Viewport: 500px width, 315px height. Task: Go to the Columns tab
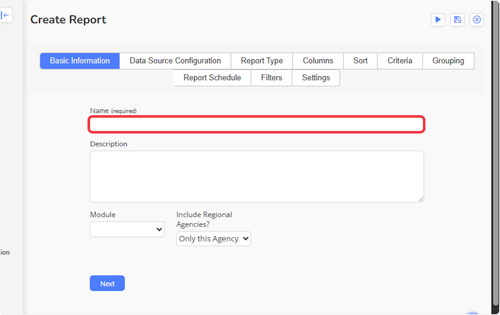click(318, 61)
